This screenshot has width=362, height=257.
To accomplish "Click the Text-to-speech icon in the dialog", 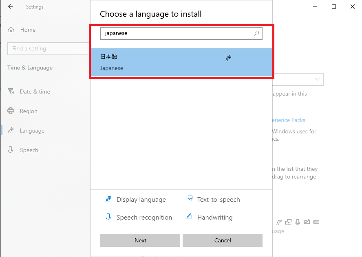I will pos(189,199).
